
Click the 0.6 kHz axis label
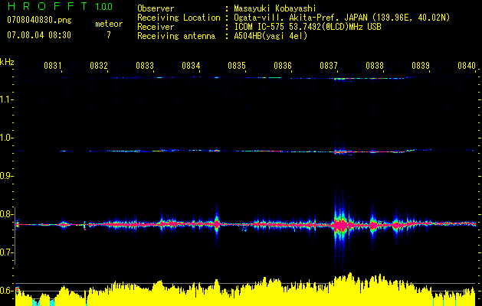[5, 291]
